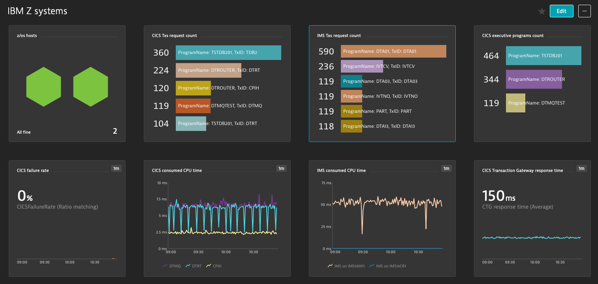The height and width of the screenshot is (284, 598).
Task: Click 'CTG response time (Average)' label
Action: point(518,207)
